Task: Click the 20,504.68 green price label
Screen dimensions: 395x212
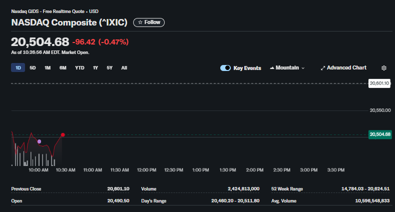Action: pyautogui.click(x=380, y=134)
